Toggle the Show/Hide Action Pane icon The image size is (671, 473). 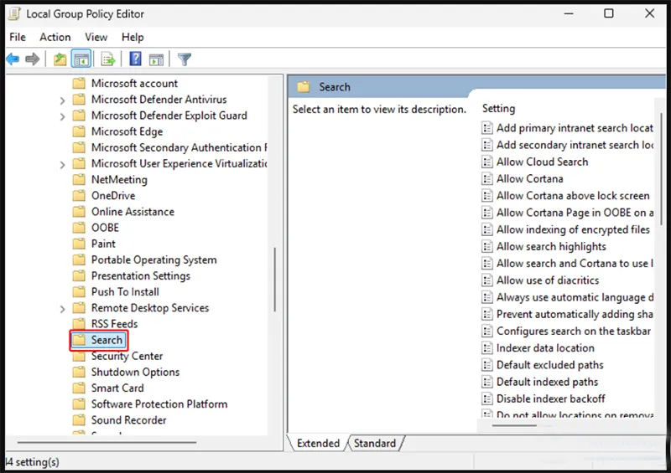tap(157, 59)
